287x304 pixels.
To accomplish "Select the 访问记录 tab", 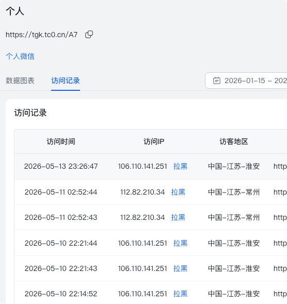I will coord(66,81).
